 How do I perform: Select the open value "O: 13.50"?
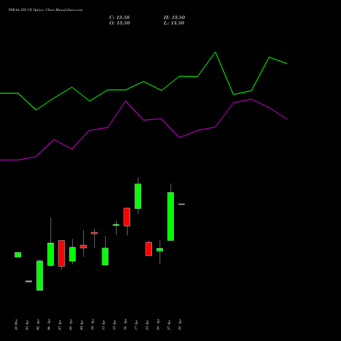pyautogui.click(x=119, y=23)
